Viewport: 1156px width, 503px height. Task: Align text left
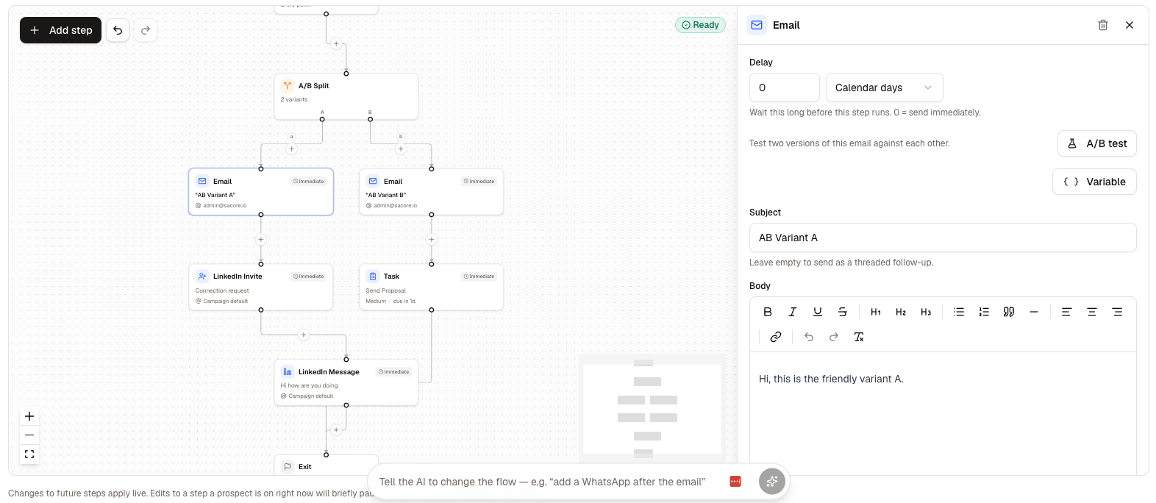coord(1066,312)
